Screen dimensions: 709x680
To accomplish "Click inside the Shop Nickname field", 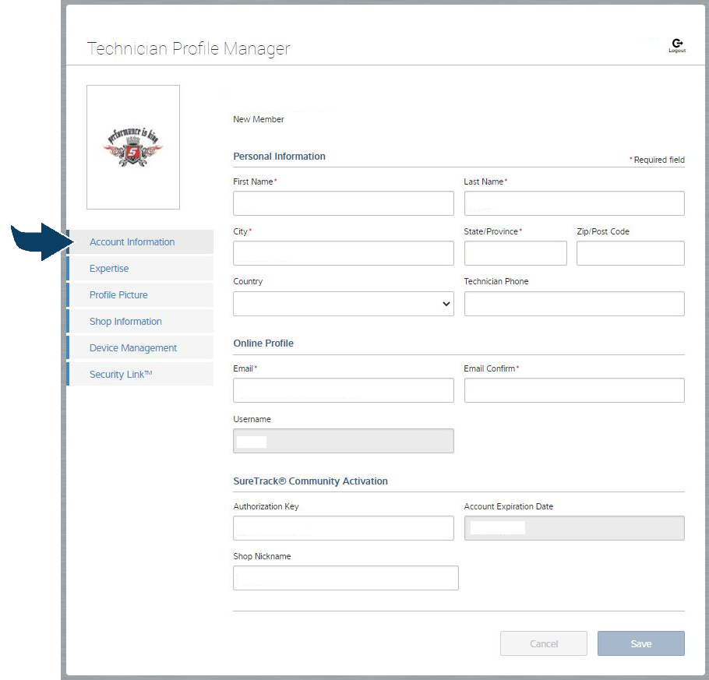I will (345, 578).
